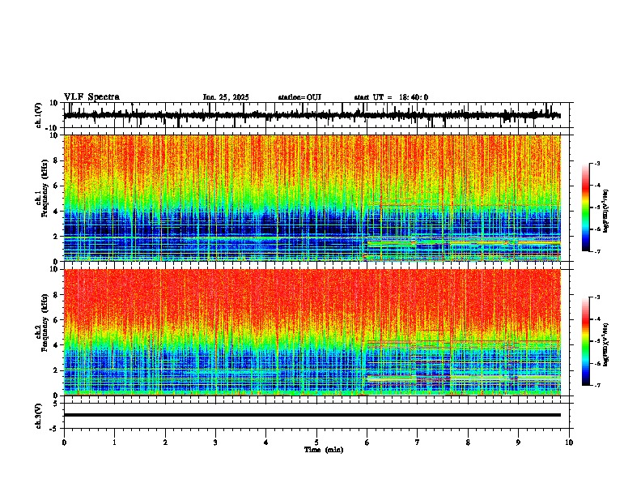Click the ch.1(V) waveform trace panel
The image size is (641, 496).
tap(316, 115)
